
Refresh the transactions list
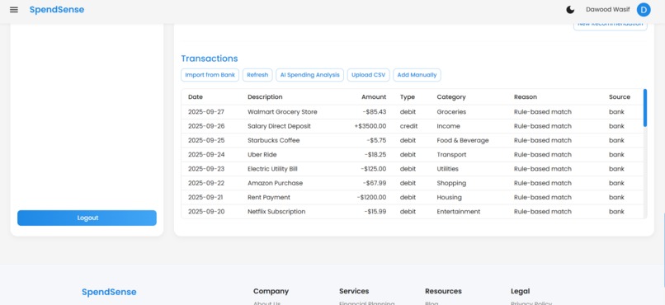[x=257, y=75]
